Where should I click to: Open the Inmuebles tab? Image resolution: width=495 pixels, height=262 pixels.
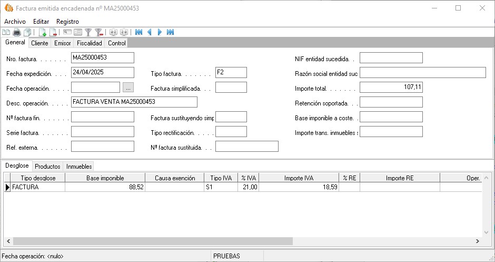[x=79, y=166]
